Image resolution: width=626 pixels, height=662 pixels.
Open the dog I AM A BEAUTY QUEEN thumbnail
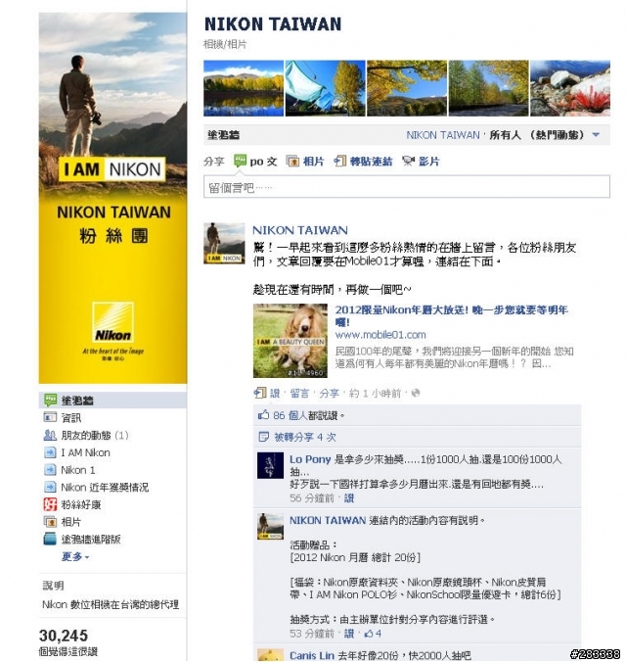coord(291,340)
